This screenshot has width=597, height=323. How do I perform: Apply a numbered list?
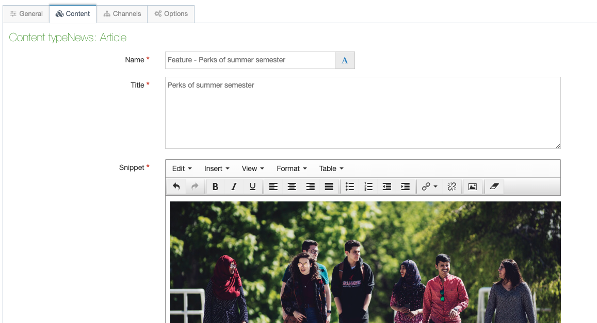[368, 186]
